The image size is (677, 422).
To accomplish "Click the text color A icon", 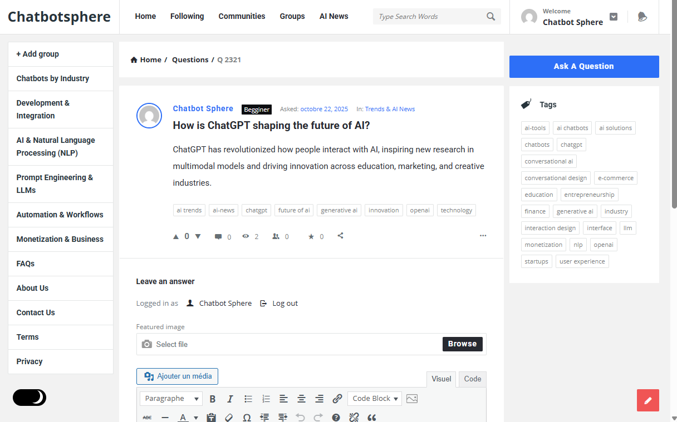I will point(182,418).
